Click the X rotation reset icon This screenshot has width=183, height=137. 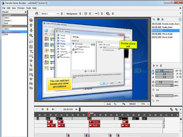point(180,74)
